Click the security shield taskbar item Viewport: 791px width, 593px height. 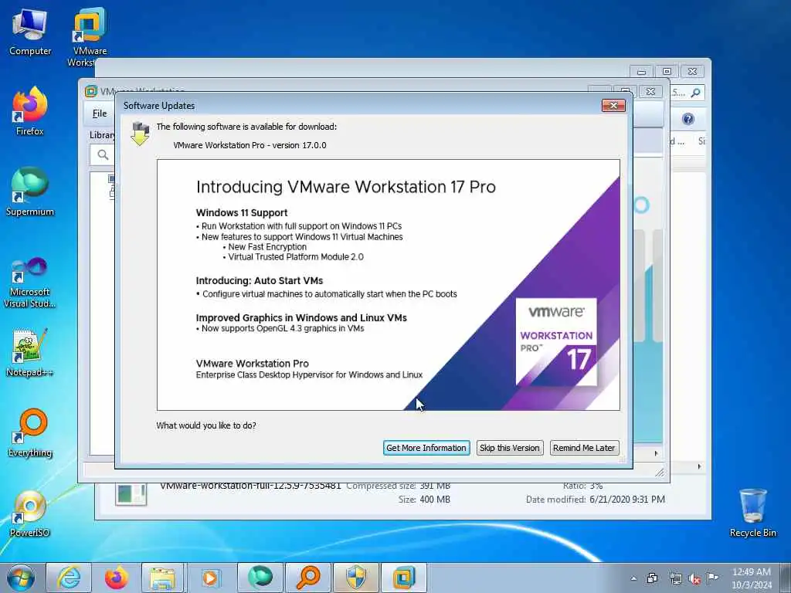click(x=356, y=578)
